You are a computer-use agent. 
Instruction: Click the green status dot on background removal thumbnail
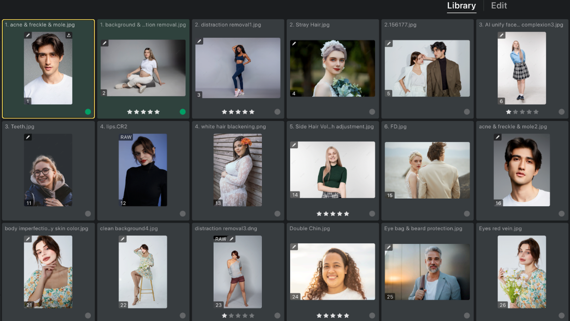[x=183, y=111]
